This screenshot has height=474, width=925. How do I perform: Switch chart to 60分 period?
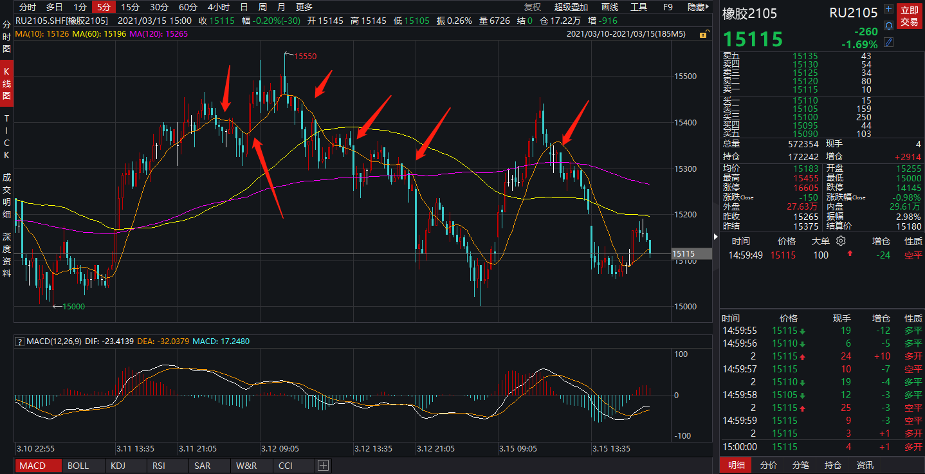point(188,7)
